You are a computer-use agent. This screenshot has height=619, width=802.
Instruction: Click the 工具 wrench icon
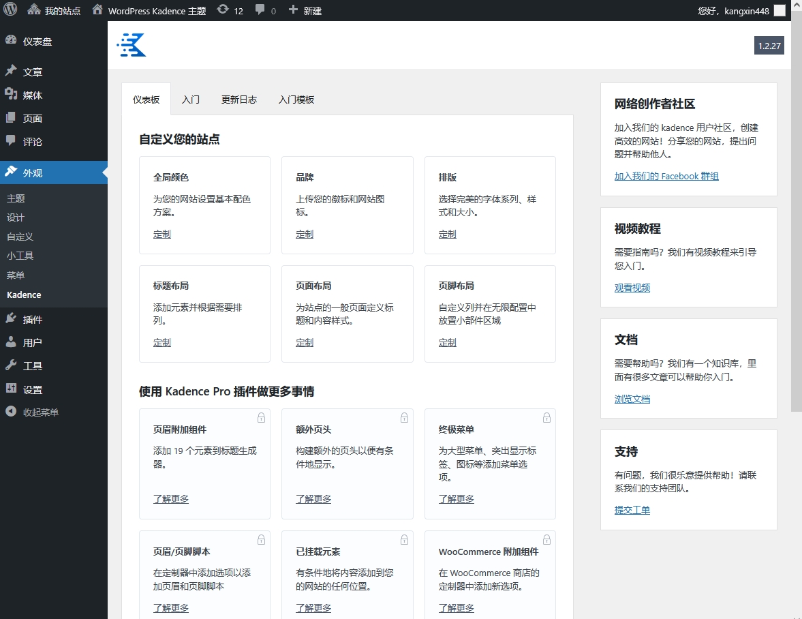pos(11,365)
